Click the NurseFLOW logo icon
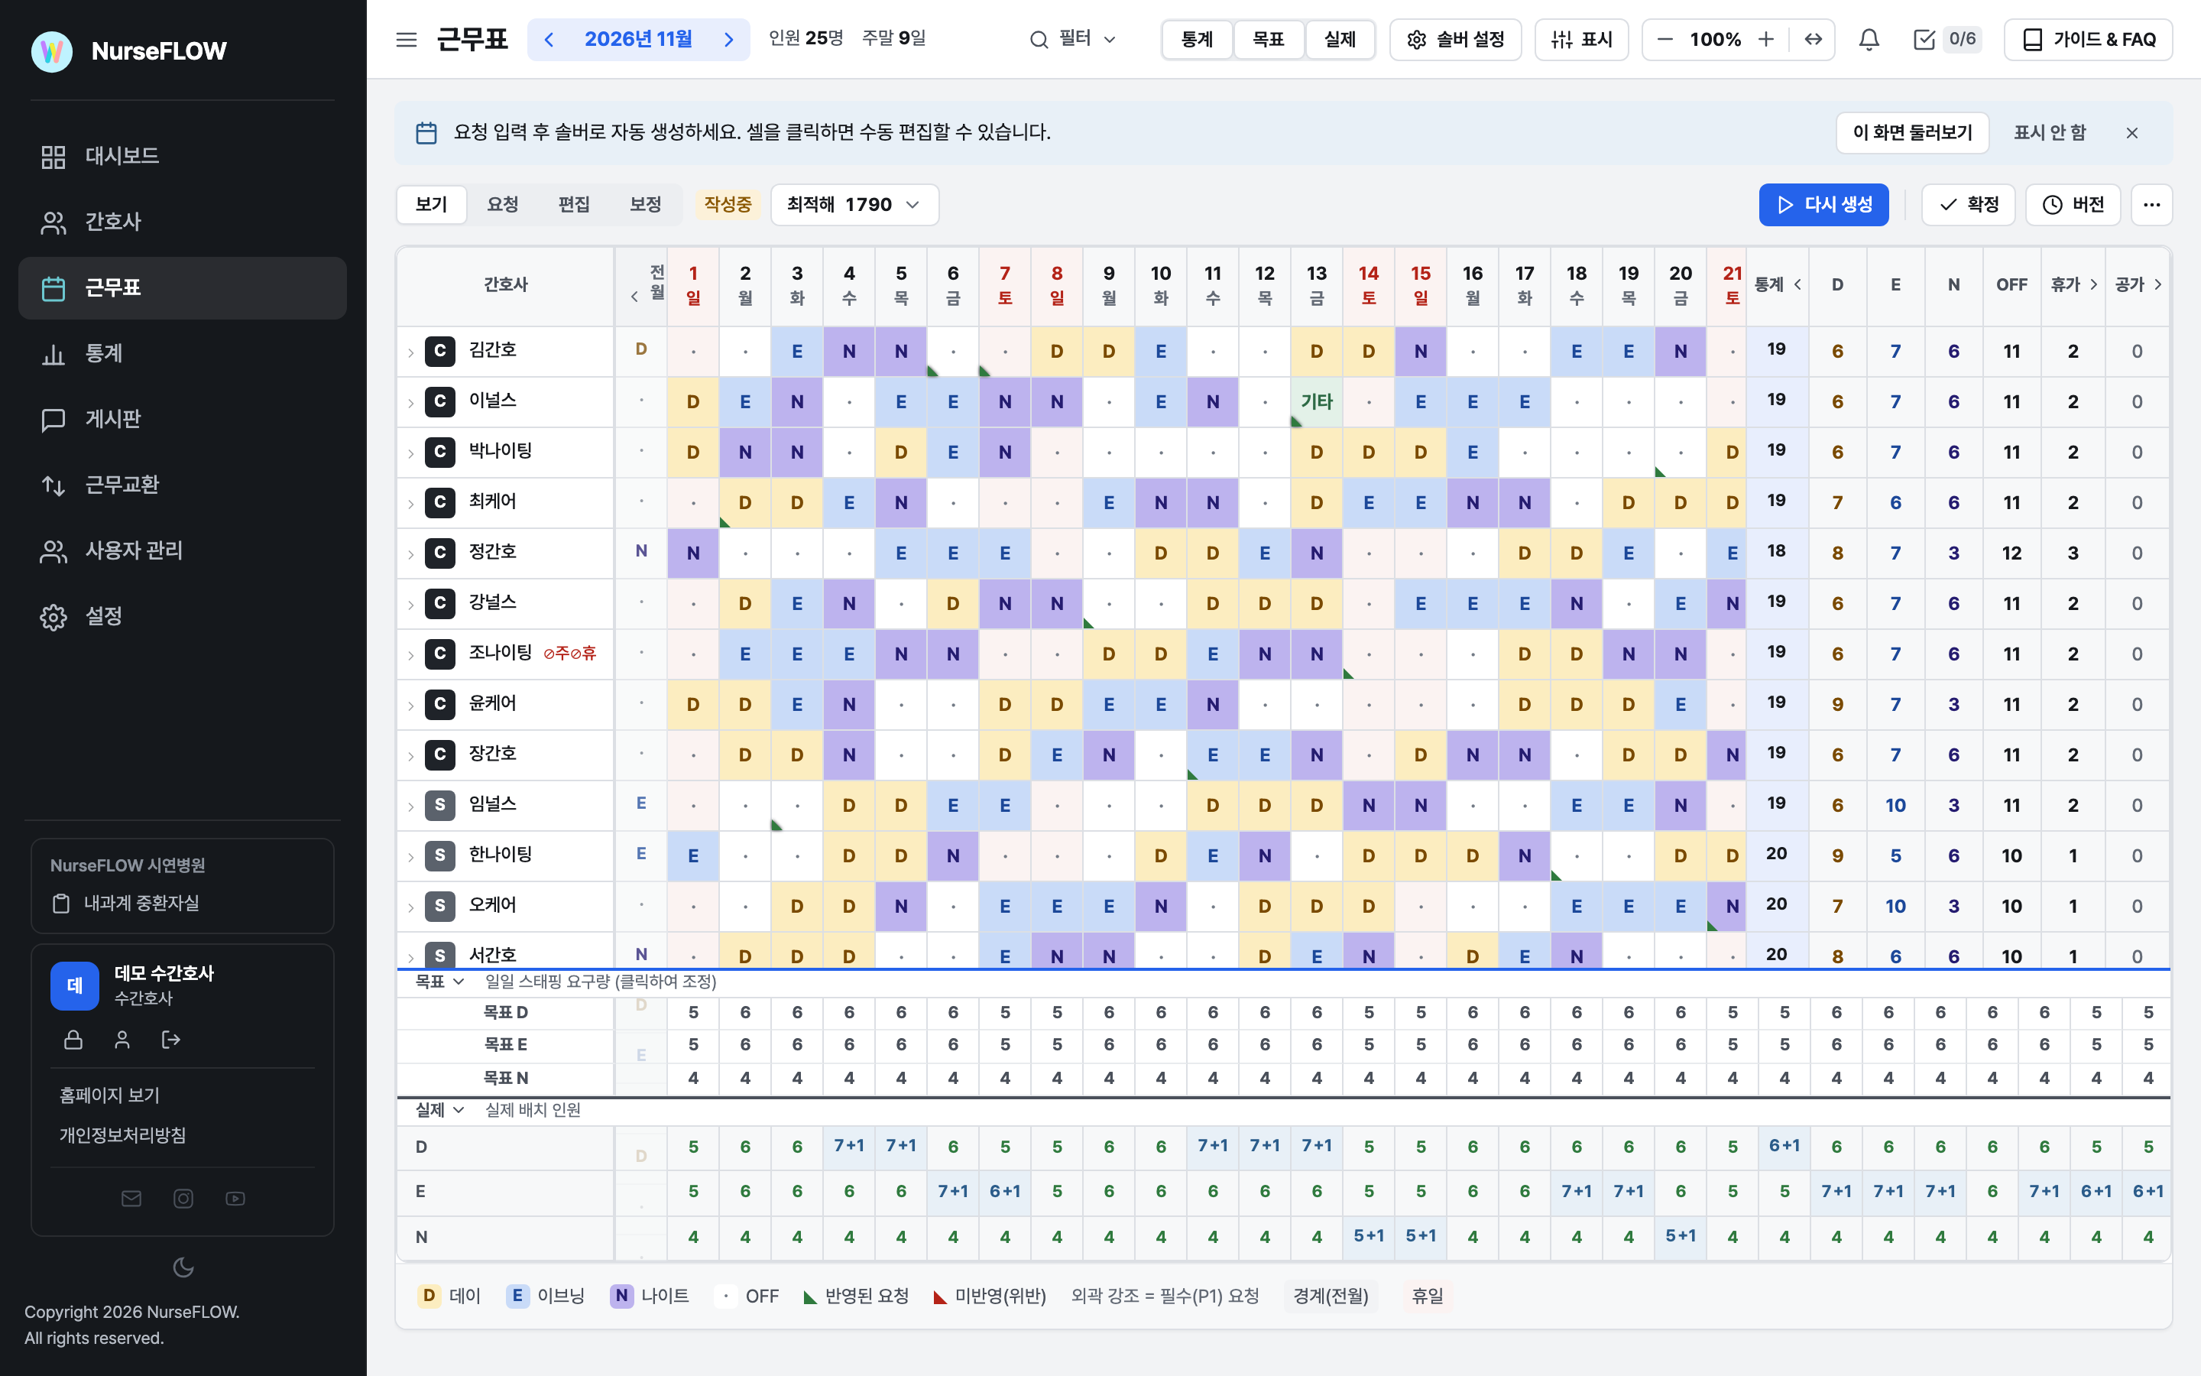The height and width of the screenshot is (1376, 2201). (52, 51)
